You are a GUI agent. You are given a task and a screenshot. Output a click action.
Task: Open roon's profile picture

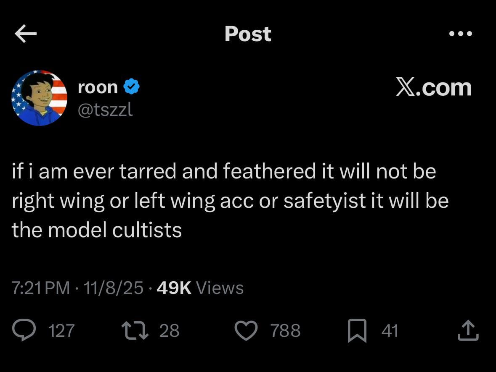pos(40,98)
